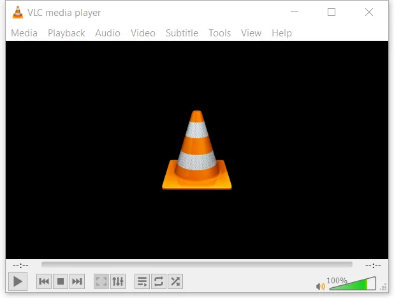The height and width of the screenshot is (298, 394).
Task: Open the Video menu
Action: point(143,33)
